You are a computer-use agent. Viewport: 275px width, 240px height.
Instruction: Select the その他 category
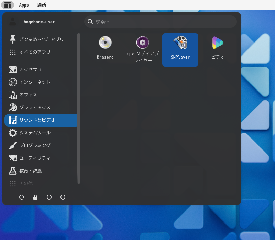pyautogui.click(x=41, y=183)
